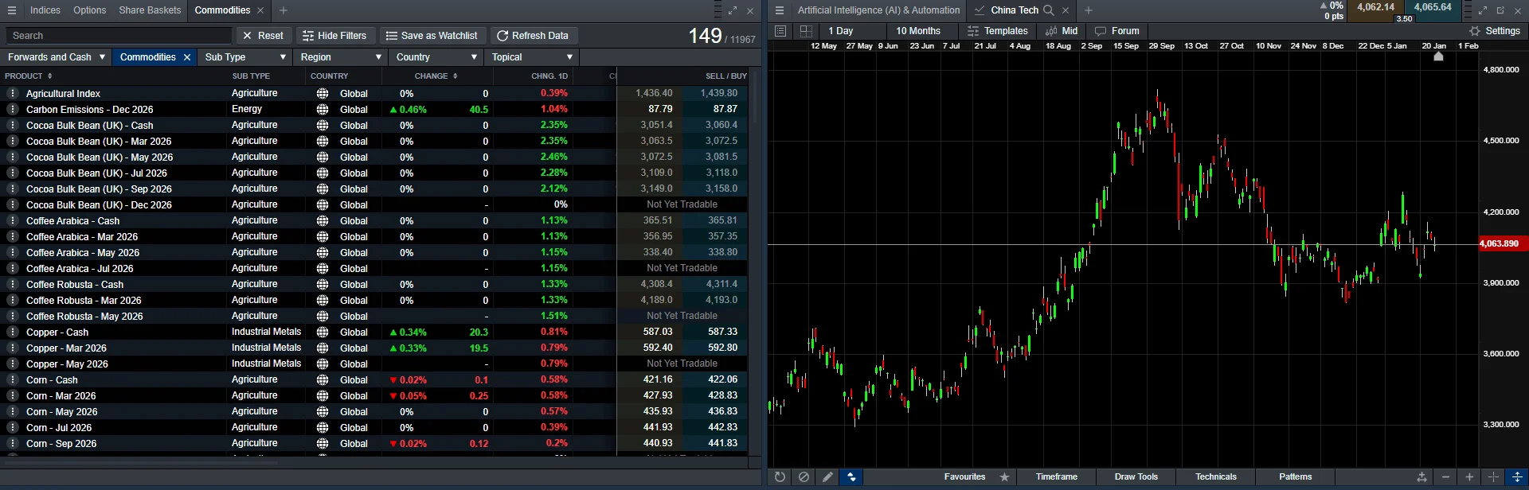Click Save as Watchlist
This screenshot has width=1529, height=490.
click(x=432, y=36)
